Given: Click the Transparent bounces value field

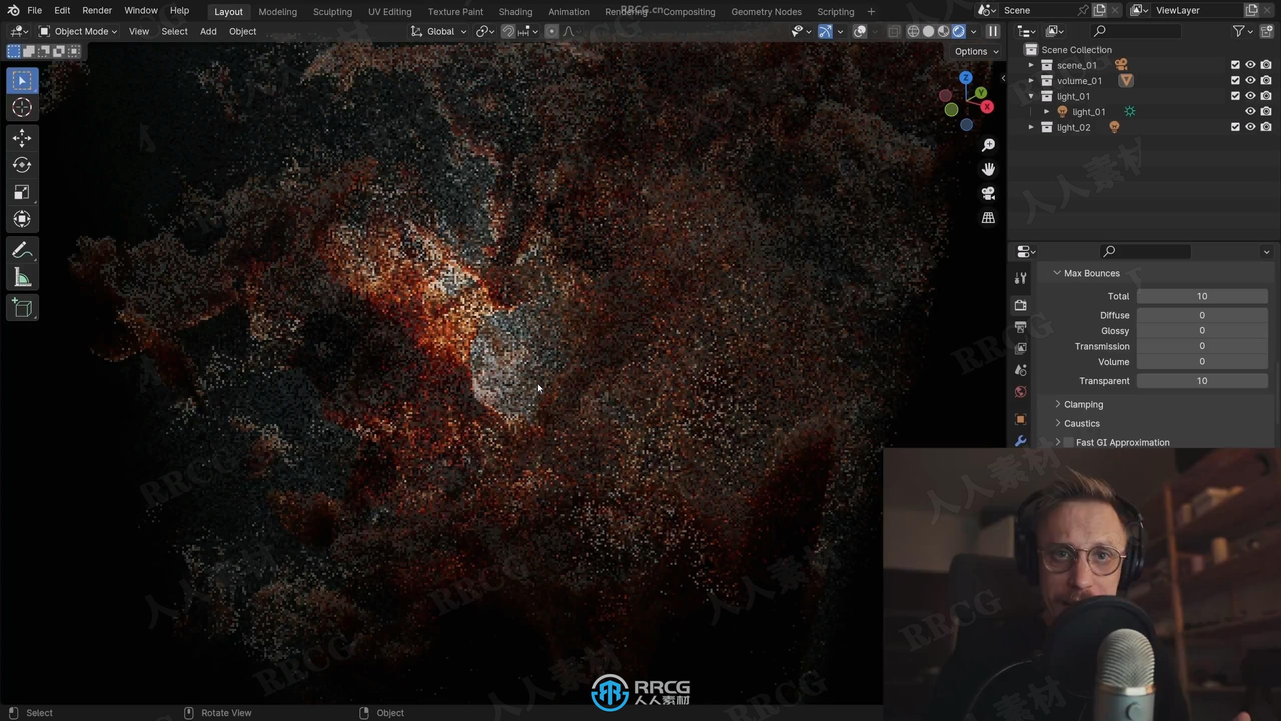Looking at the screenshot, I should coord(1202,381).
